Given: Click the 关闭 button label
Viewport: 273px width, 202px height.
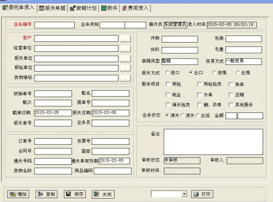Looking at the screenshot, I should (107, 194).
